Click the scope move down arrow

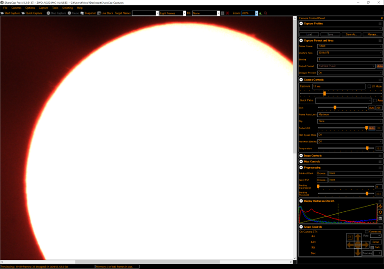tap(358, 252)
